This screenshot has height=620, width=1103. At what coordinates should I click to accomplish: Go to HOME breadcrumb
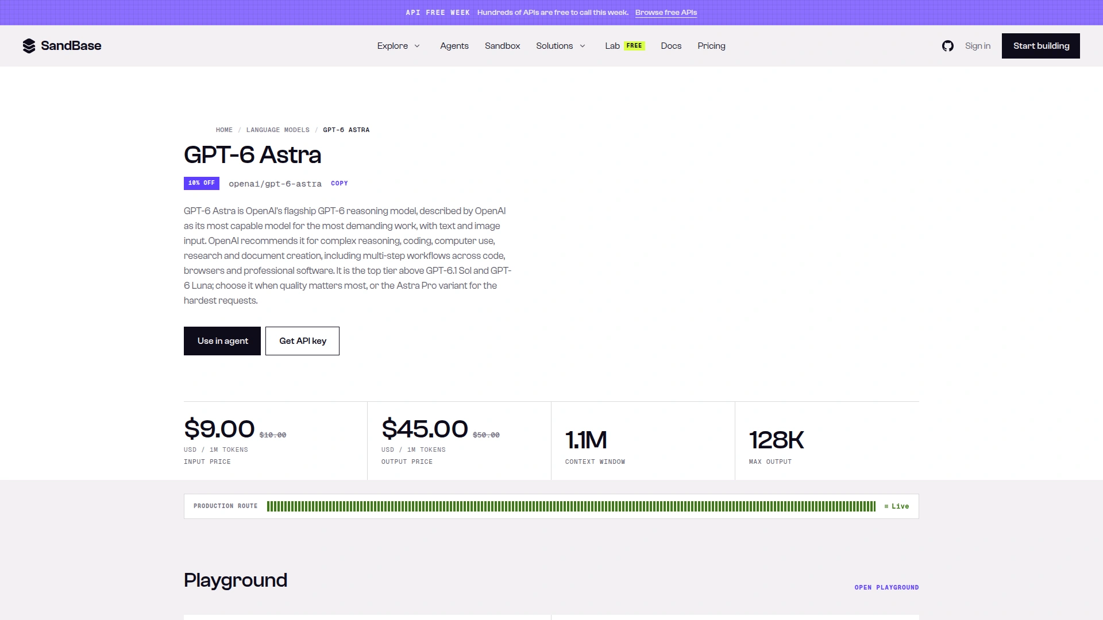click(224, 130)
